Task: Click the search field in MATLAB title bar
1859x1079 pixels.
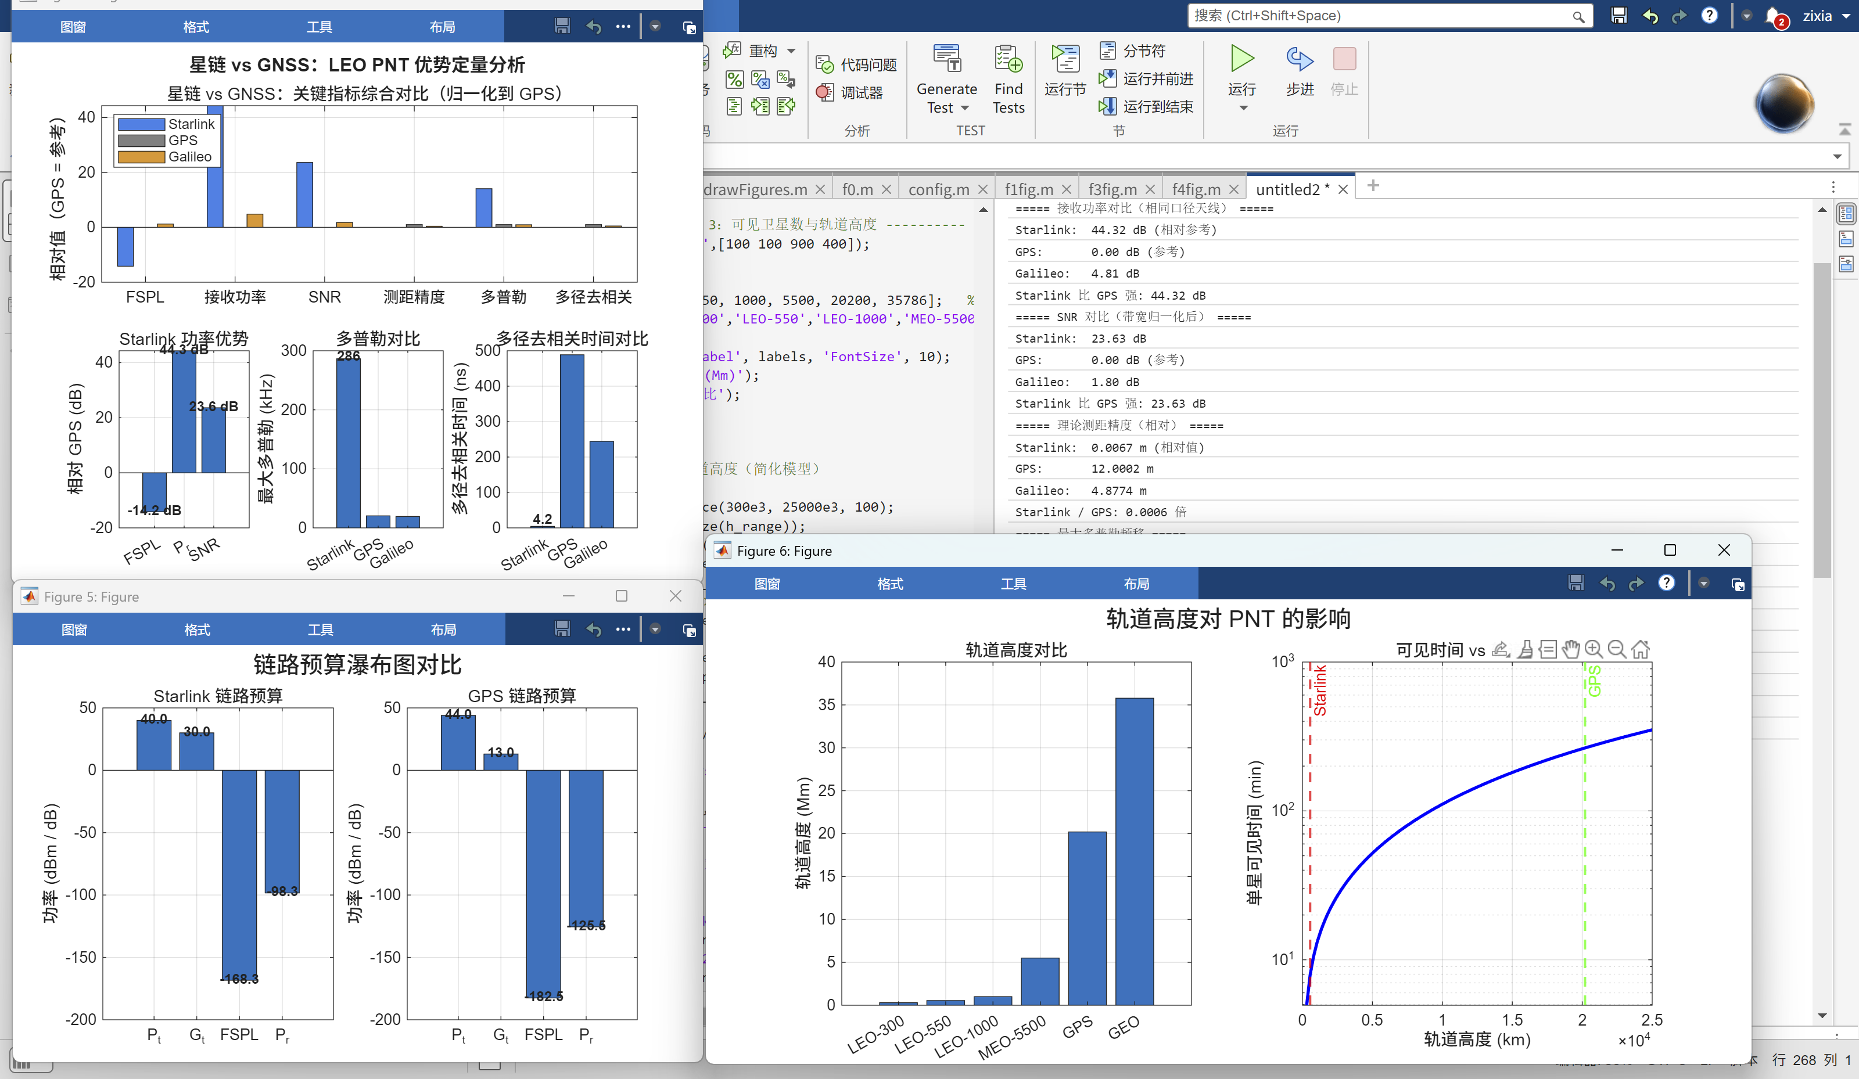Action: click(x=1389, y=16)
